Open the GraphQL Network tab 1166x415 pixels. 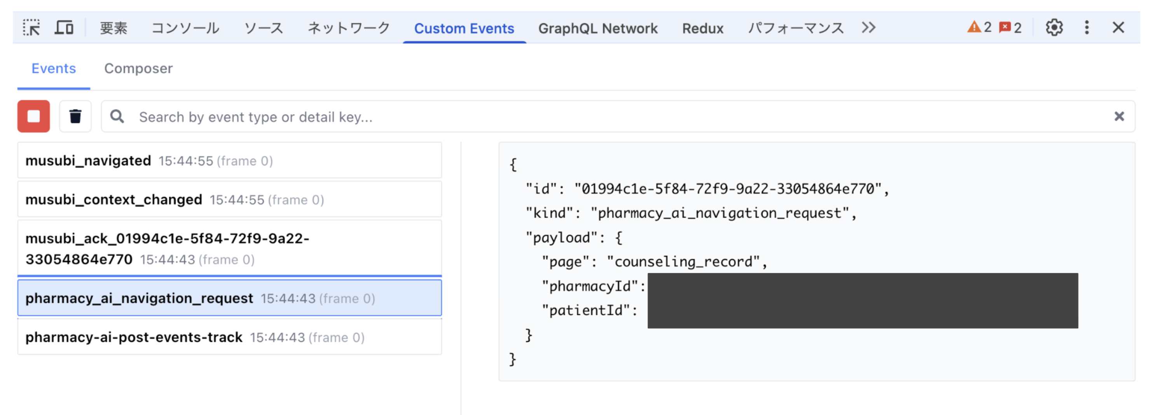coord(597,28)
